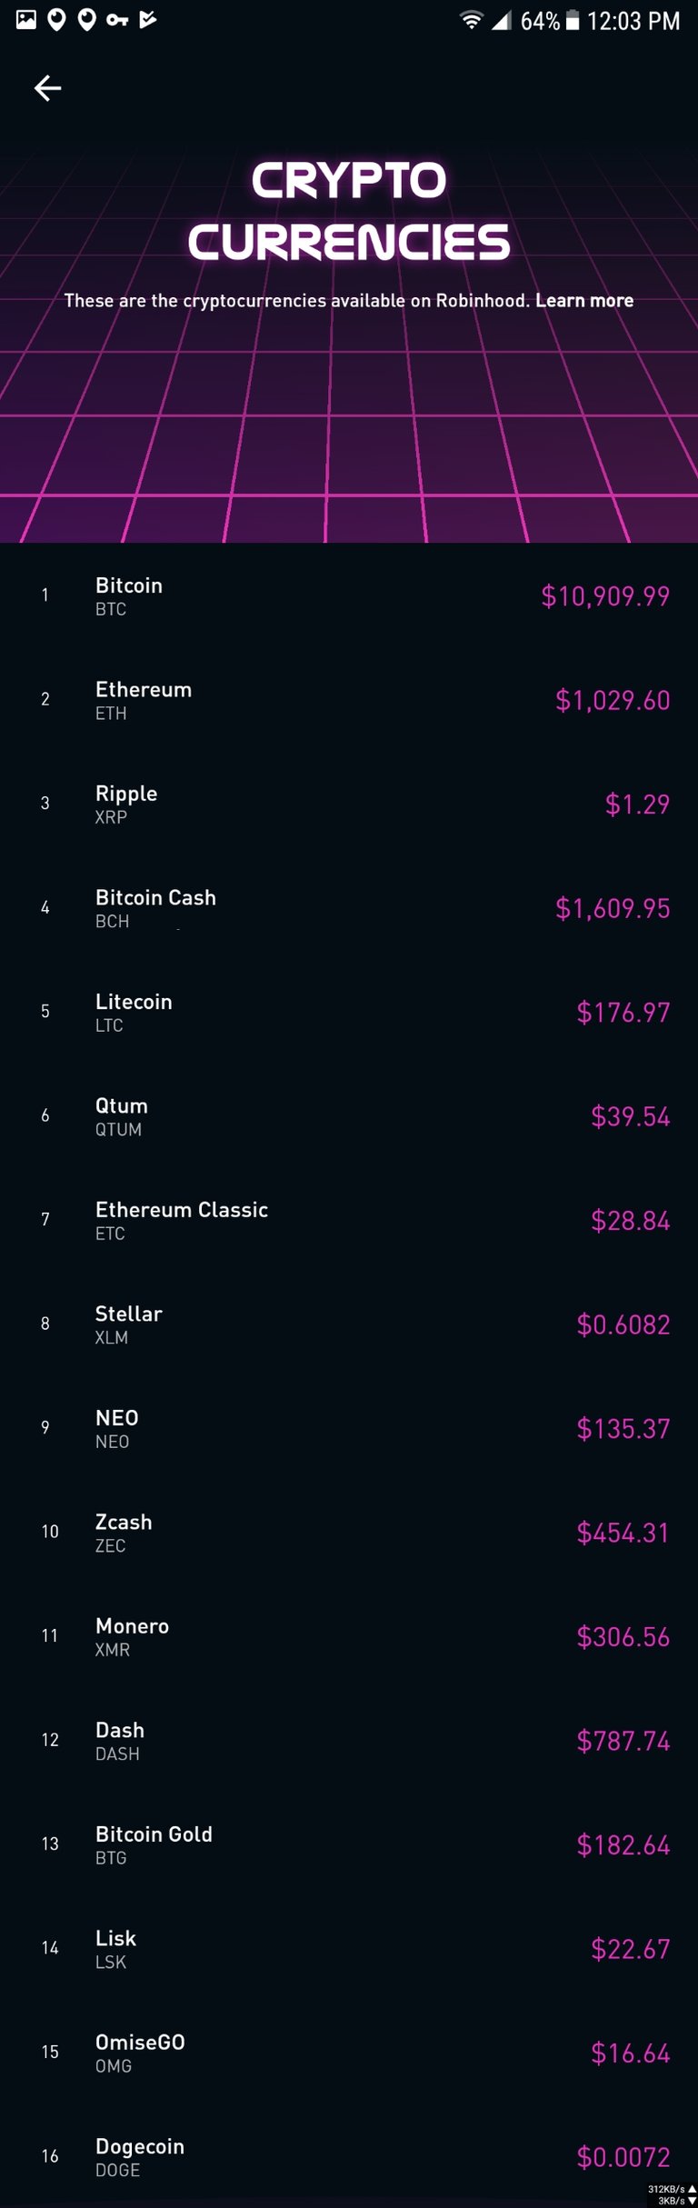Viewport: 698px width, 2208px height.
Task: Tap the Stellar price $0.6082
Action: tap(623, 1324)
